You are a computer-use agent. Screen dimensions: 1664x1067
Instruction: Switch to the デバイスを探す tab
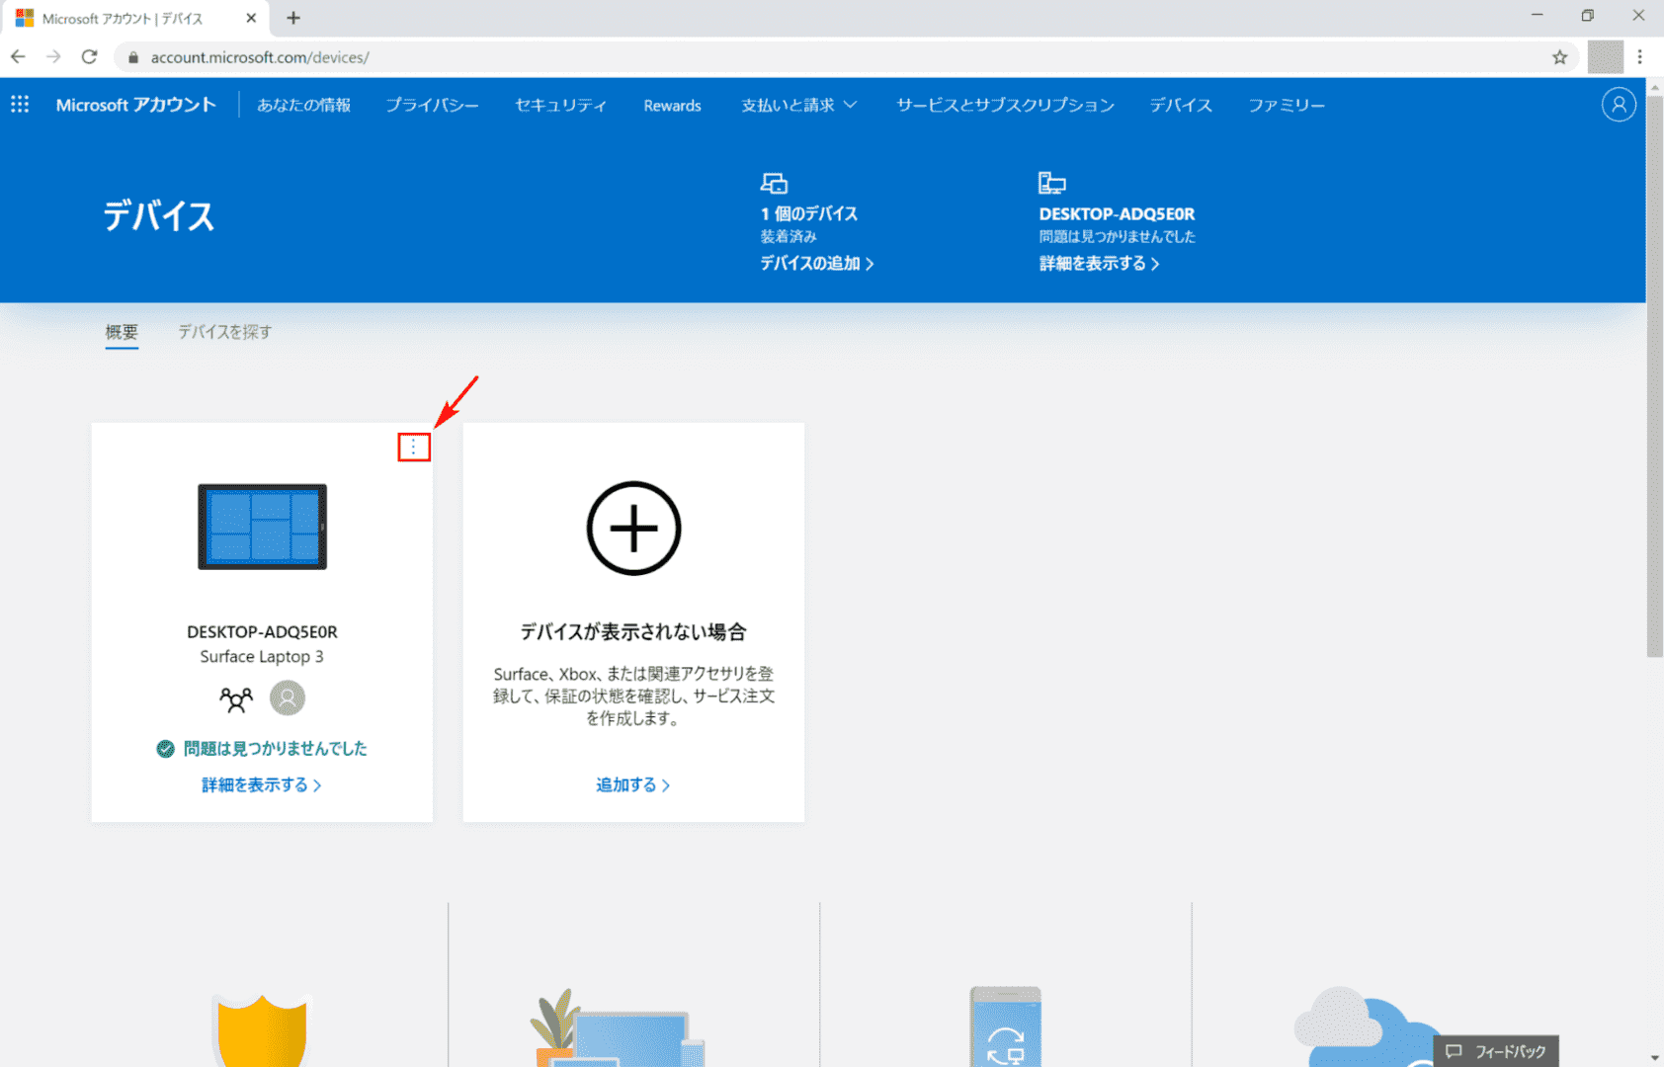click(x=224, y=332)
